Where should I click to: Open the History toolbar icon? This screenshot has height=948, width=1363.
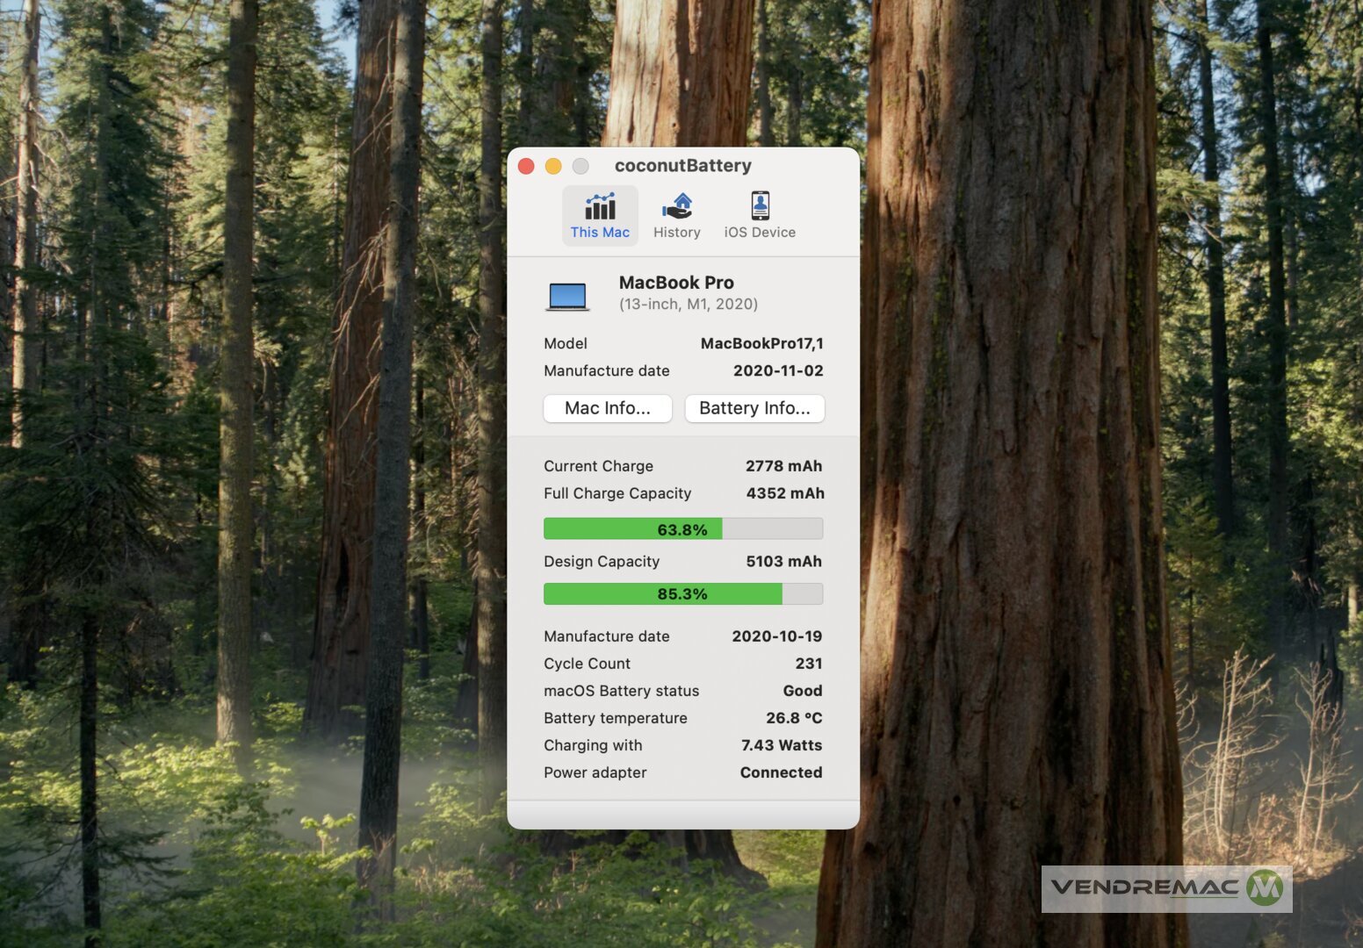[676, 208]
